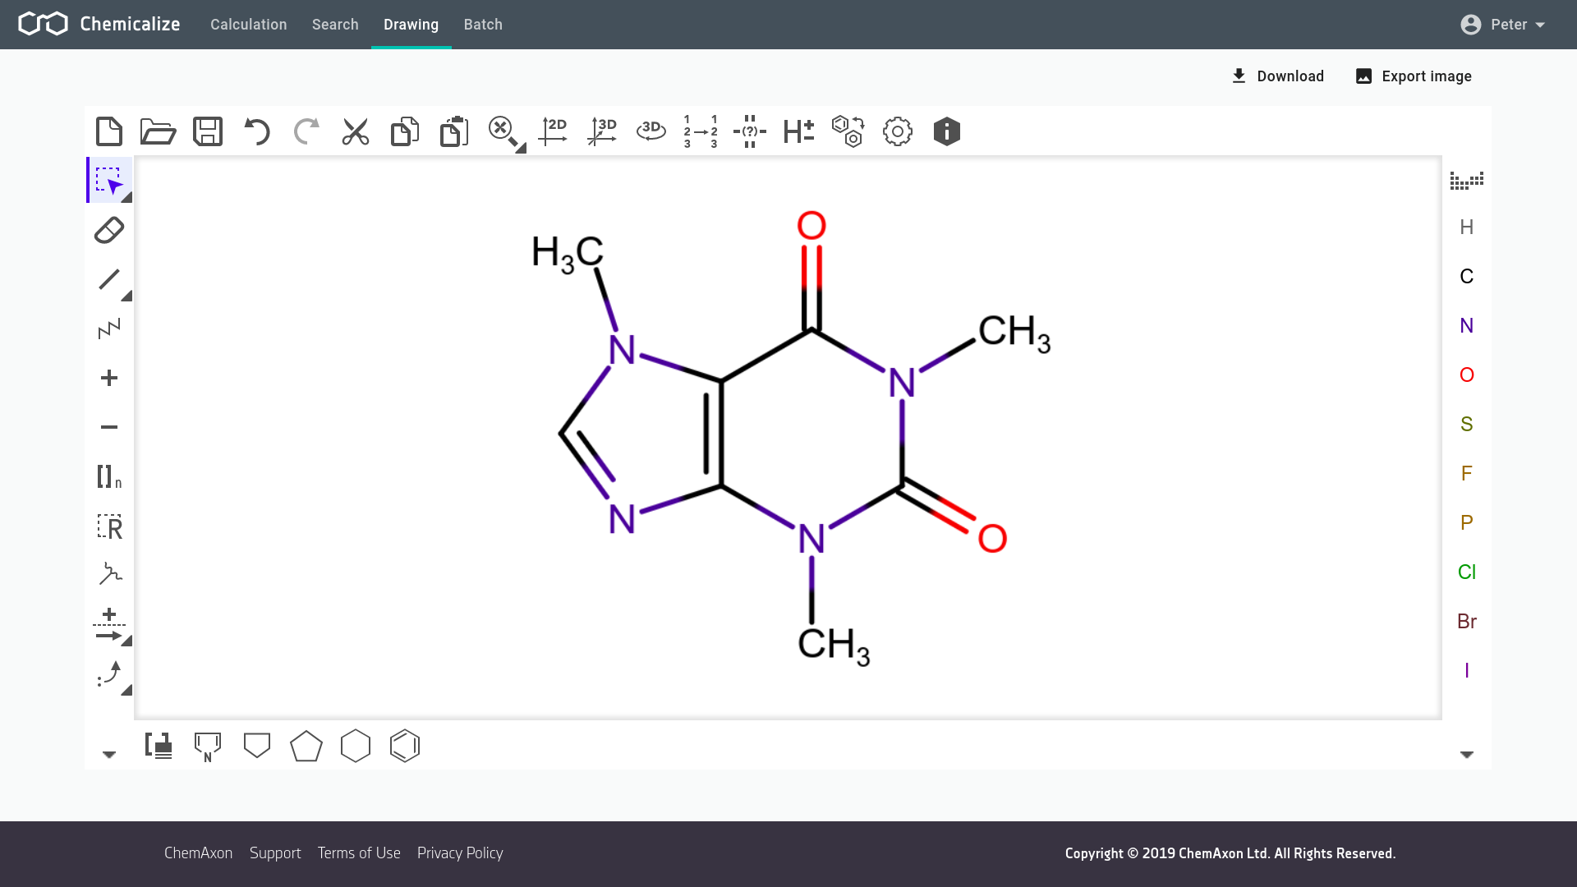
Task: Save the current structure
Action: (208, 131)
